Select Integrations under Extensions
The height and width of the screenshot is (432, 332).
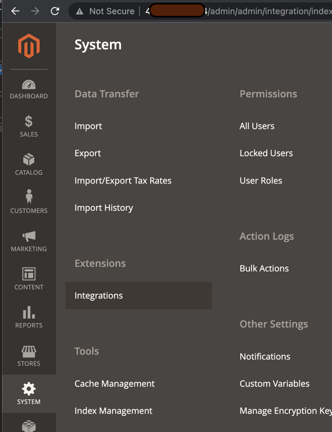(99, 296)
